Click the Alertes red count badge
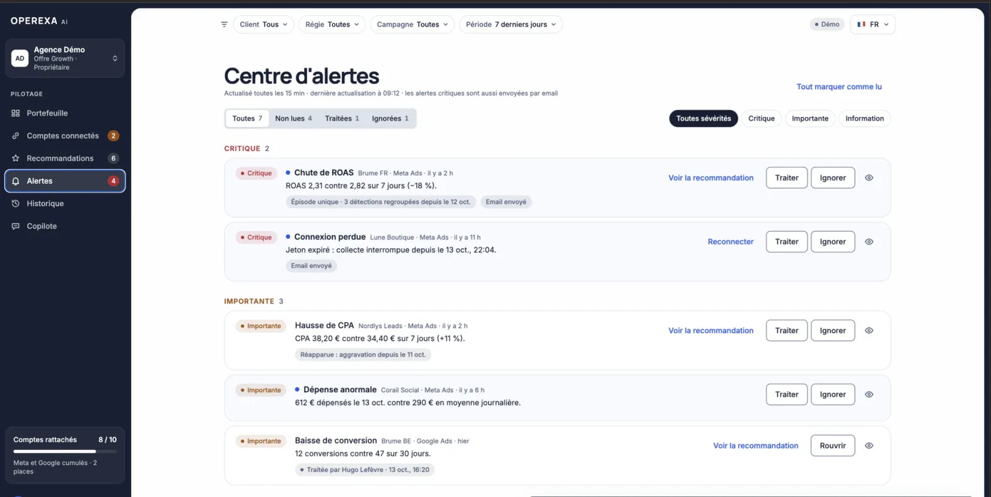Viewport: 991px width, 497px height. [x=113, y=181]
